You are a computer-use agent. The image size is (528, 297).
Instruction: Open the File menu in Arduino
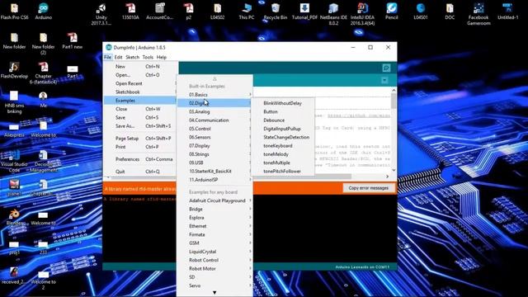click(107, 57)
